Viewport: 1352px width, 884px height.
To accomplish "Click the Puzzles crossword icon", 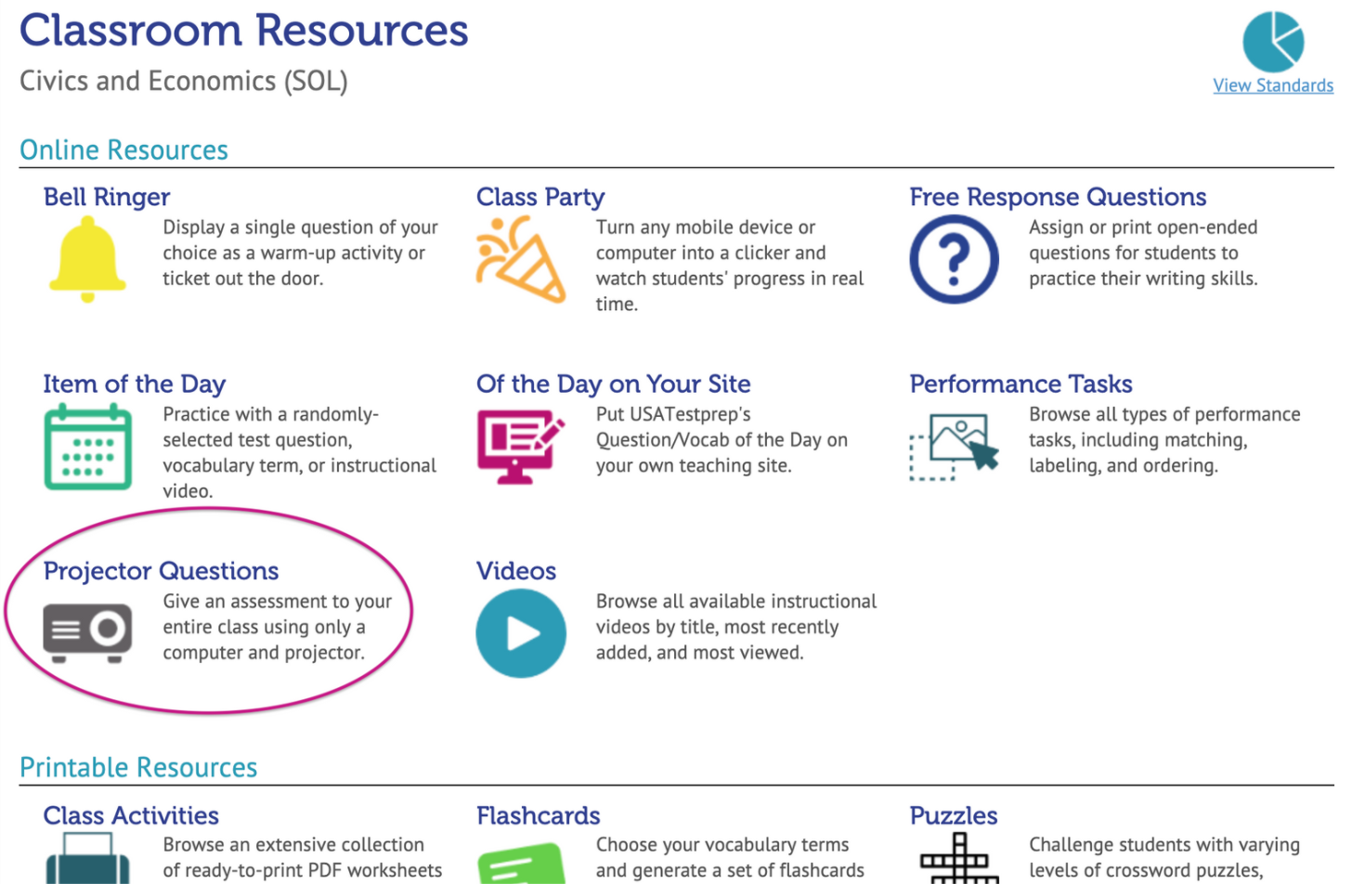I will (958, 858).
